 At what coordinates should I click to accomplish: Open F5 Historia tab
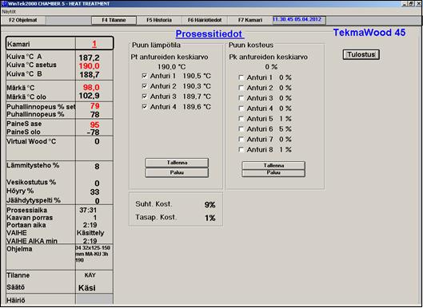(159, 20)
